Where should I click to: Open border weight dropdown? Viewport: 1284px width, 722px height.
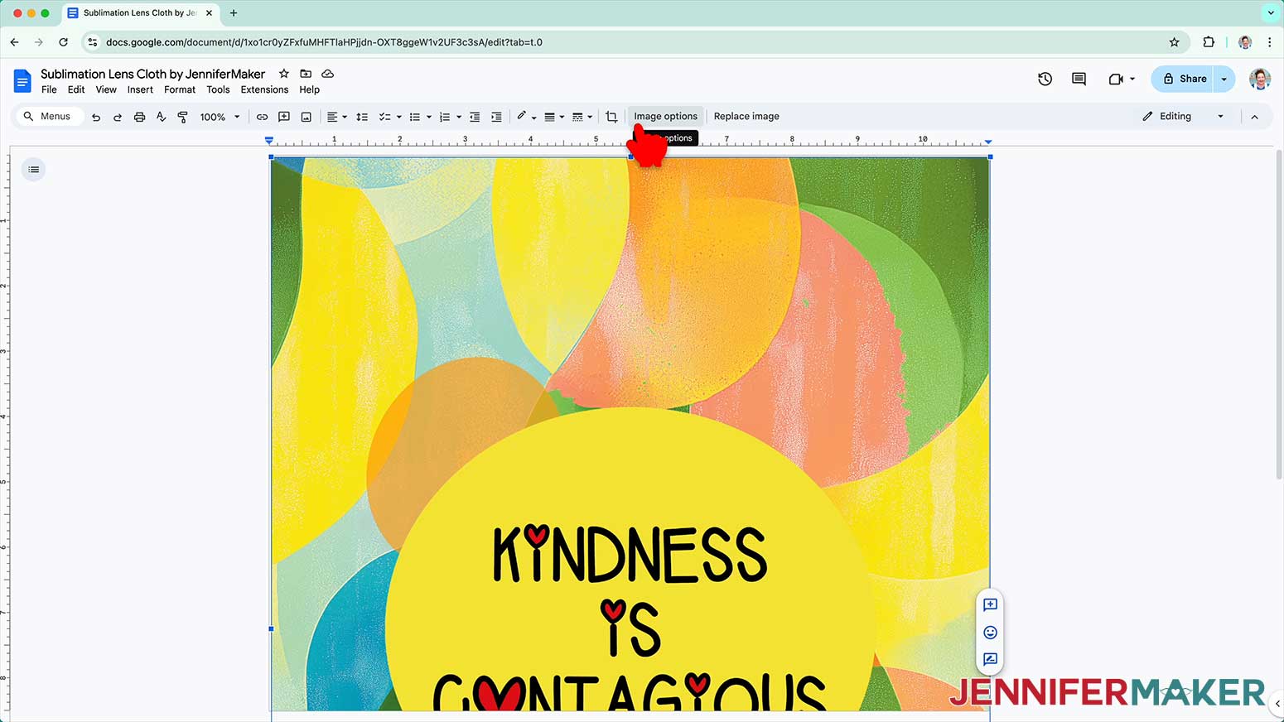(554, 117)
